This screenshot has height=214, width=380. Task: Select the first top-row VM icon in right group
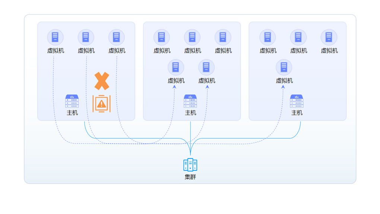coord(268,37)
